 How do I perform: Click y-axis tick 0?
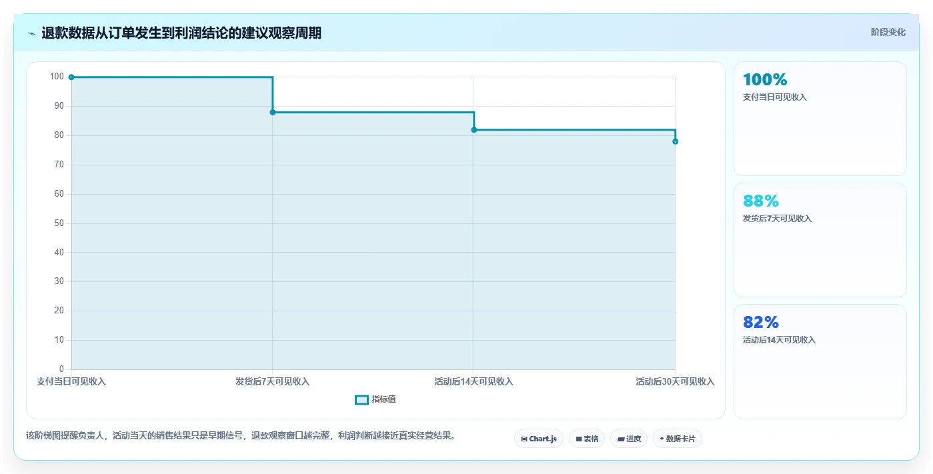coord(61,369)
